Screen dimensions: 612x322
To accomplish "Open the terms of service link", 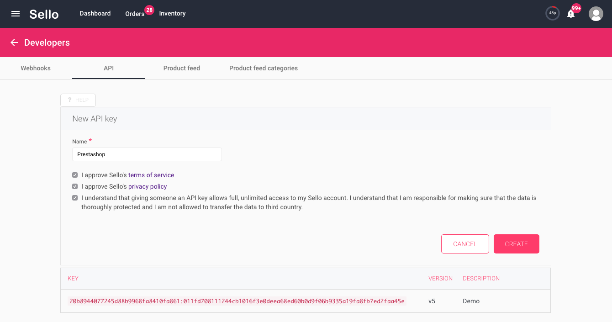I will [x=151, y=175].
